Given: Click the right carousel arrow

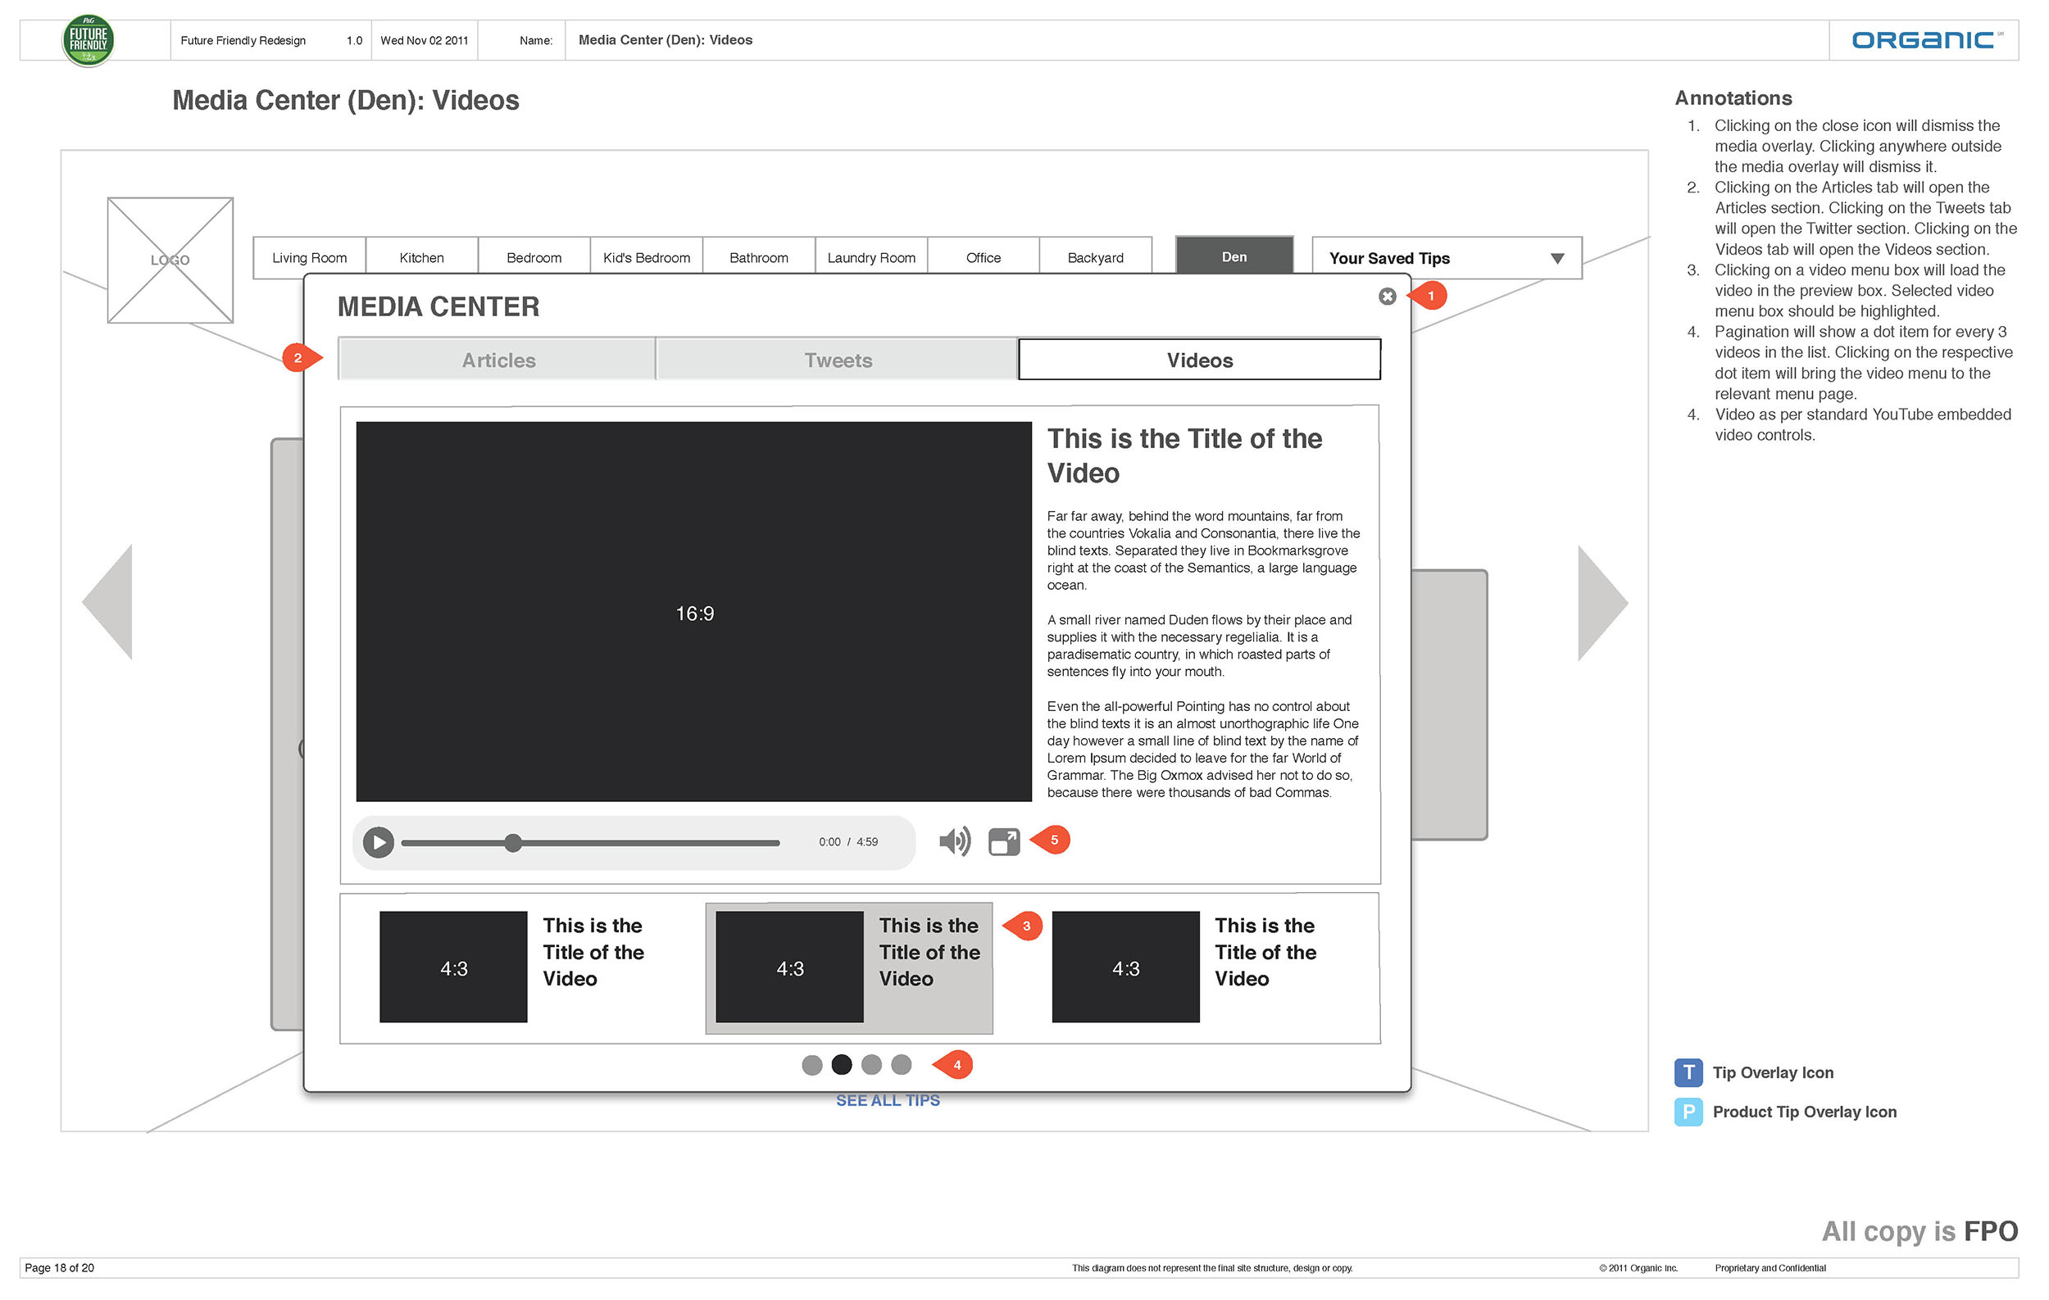Looking at the screenshot, I should [1603, 603].
